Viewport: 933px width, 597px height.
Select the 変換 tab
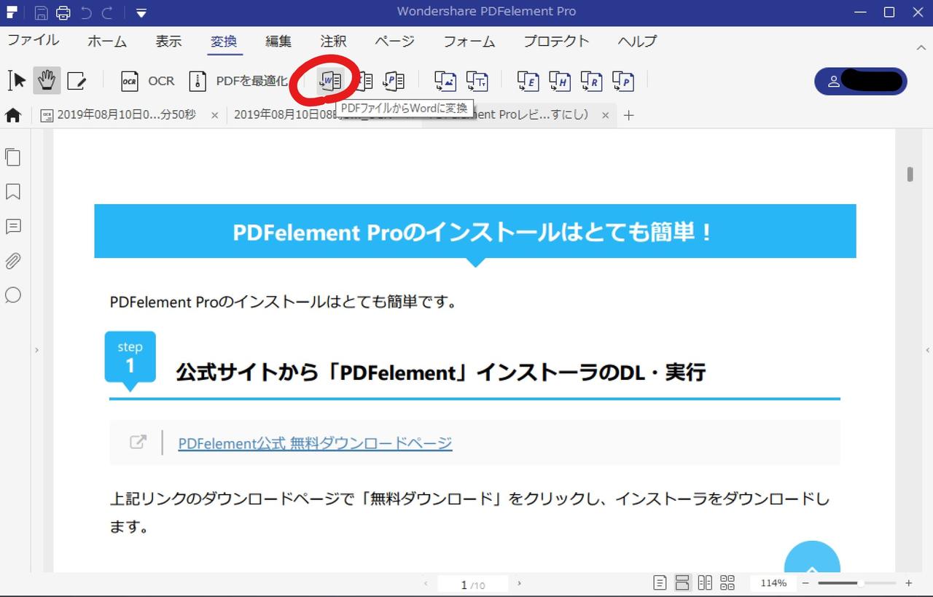224,42
